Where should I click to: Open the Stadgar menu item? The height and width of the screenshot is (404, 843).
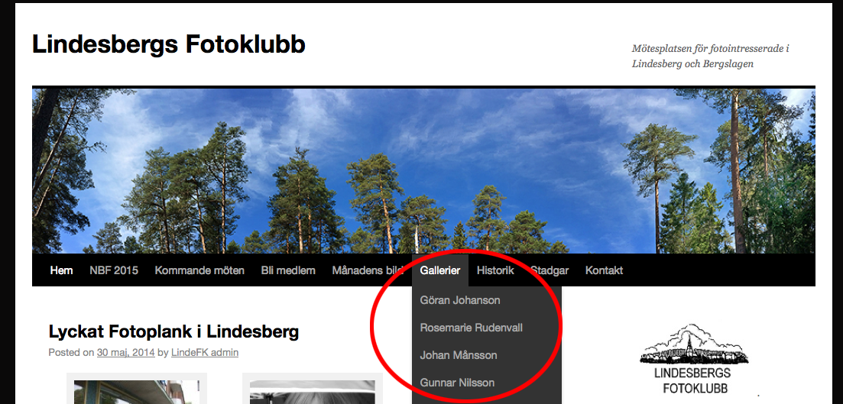click(x=550, y=270)
